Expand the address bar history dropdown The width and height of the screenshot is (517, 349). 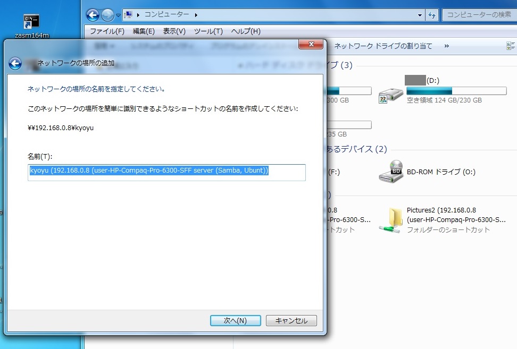pyautogui.click(x=420, y=15)
